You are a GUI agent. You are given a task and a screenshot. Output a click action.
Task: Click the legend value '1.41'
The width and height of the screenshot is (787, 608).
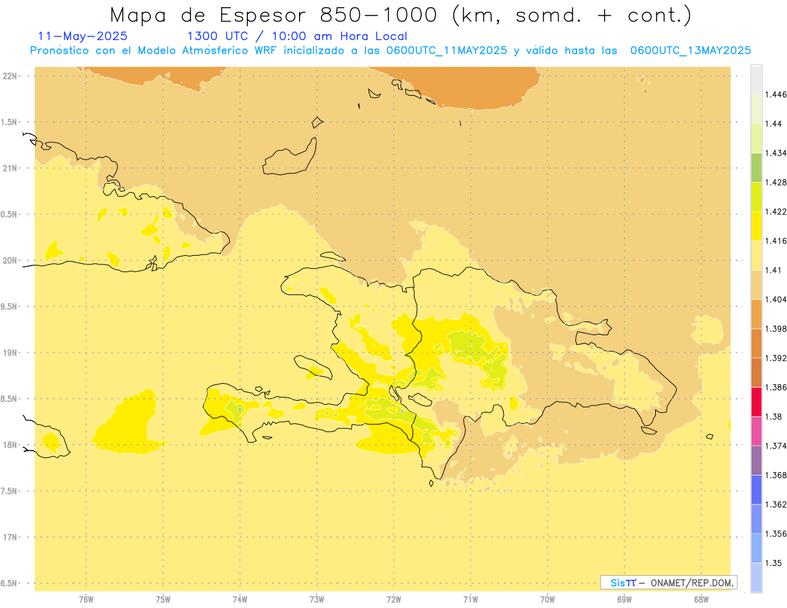tap(775, 270)
